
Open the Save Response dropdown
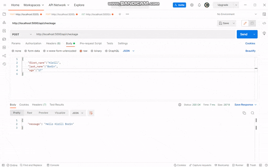[x=245, y=105]
